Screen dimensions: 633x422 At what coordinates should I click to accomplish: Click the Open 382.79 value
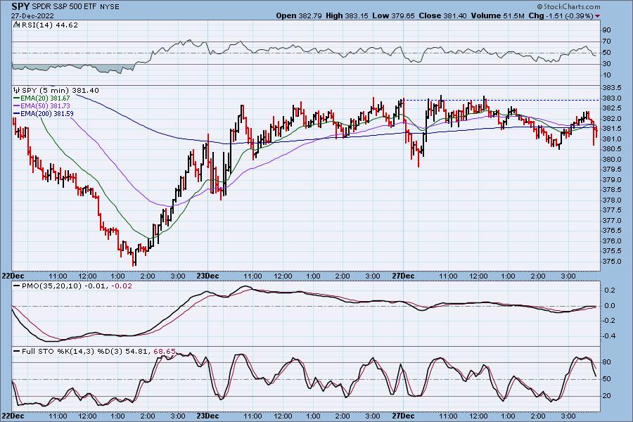pos(299,15)
